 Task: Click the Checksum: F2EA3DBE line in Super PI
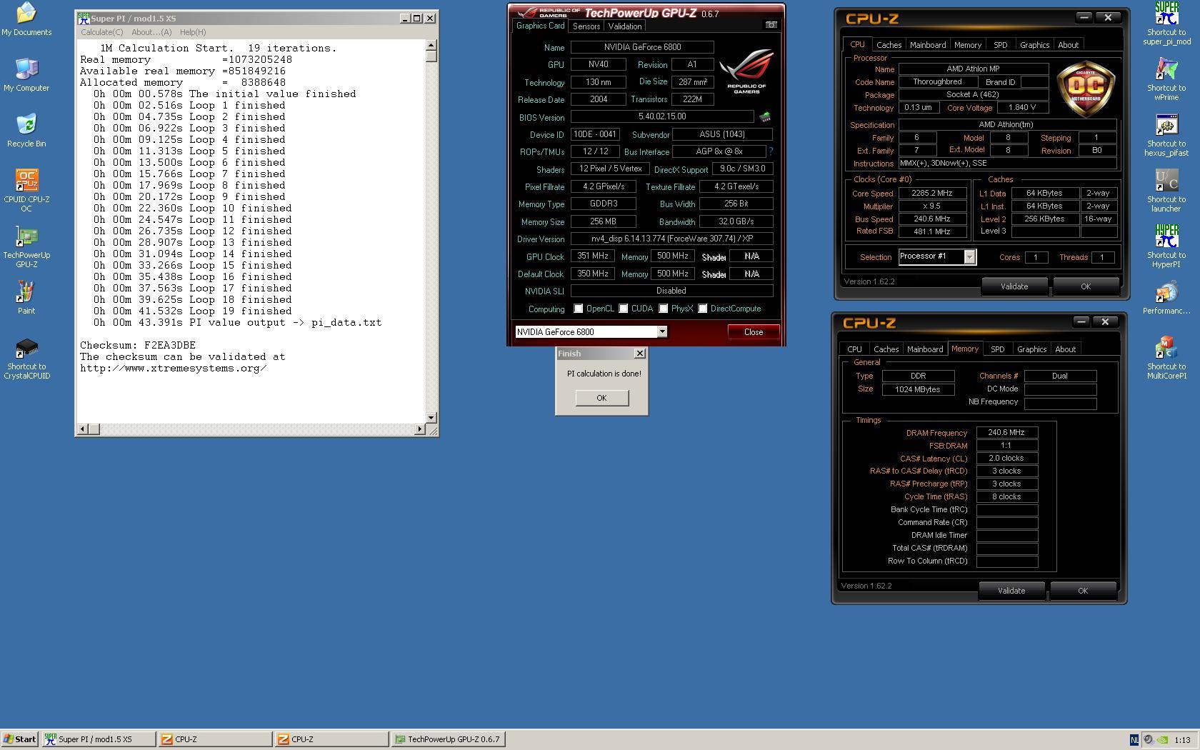[x=138, y=345]
